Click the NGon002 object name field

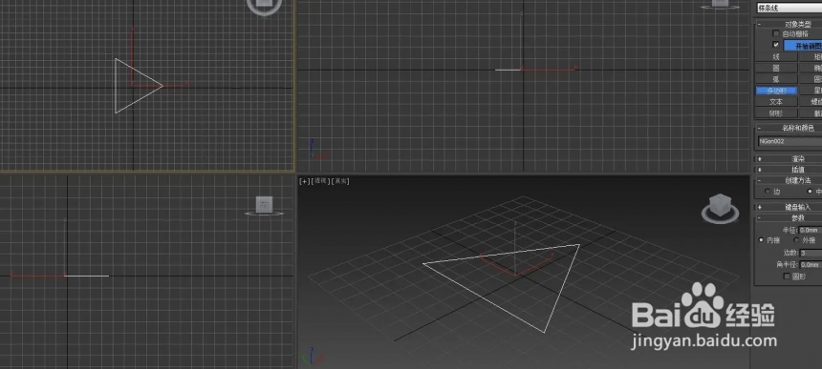point(790,141)
